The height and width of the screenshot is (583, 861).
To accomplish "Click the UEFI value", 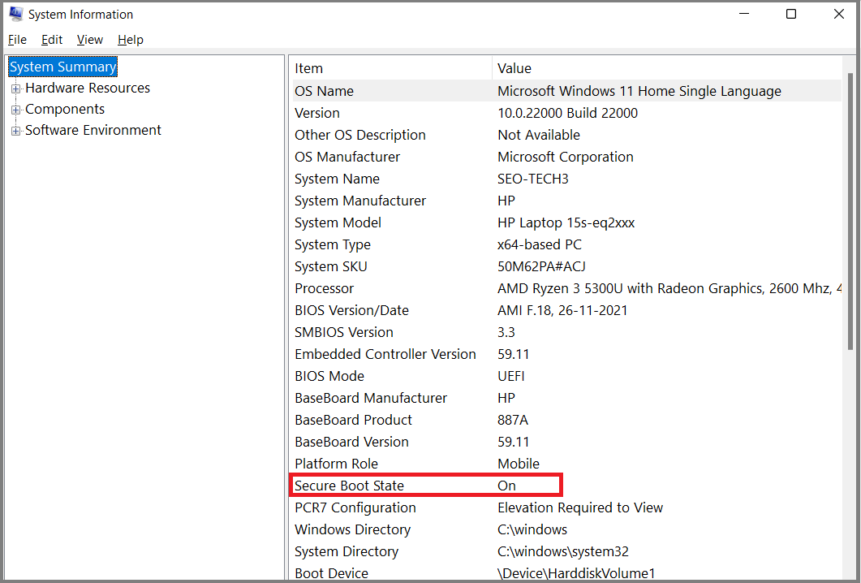I will pyautogui.click(x=510, y=376).
